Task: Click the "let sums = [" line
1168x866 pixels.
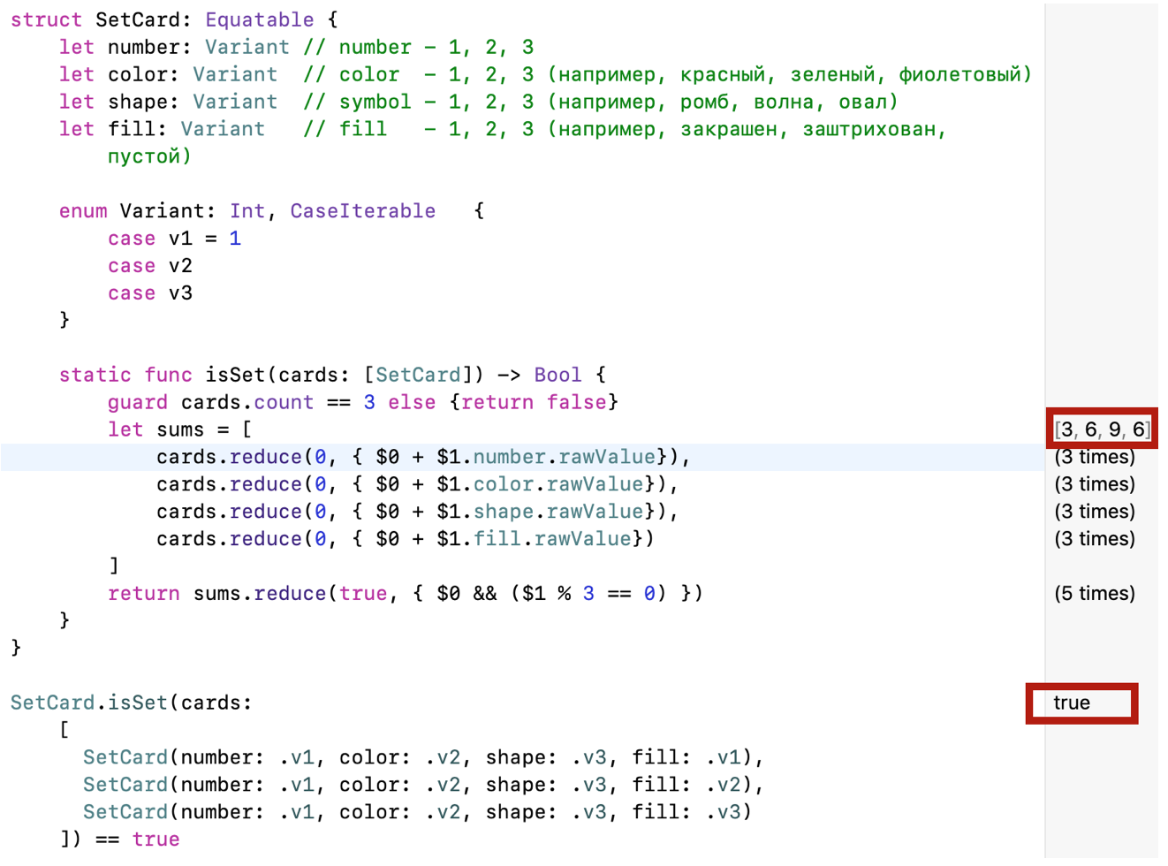Action: [180, 429]
